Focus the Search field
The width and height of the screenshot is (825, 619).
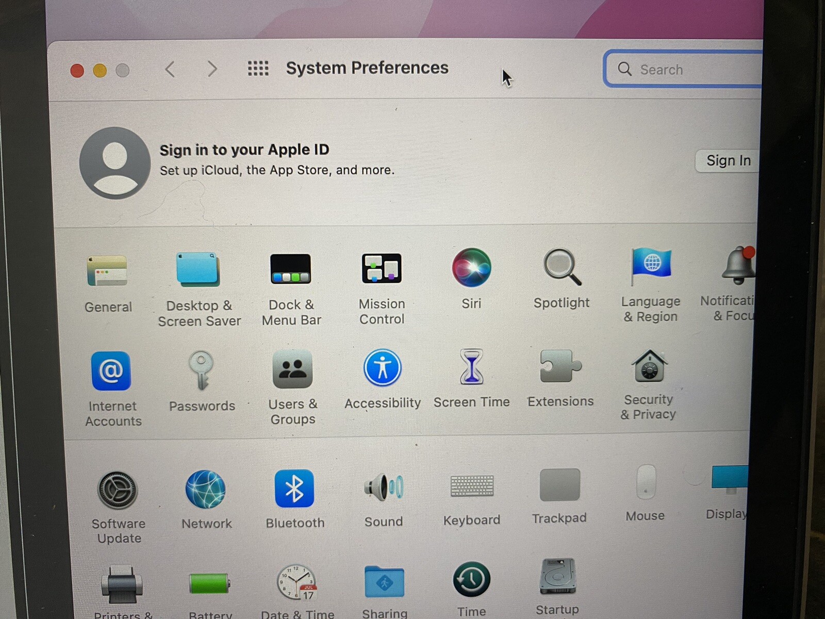[x=683, y=69]
